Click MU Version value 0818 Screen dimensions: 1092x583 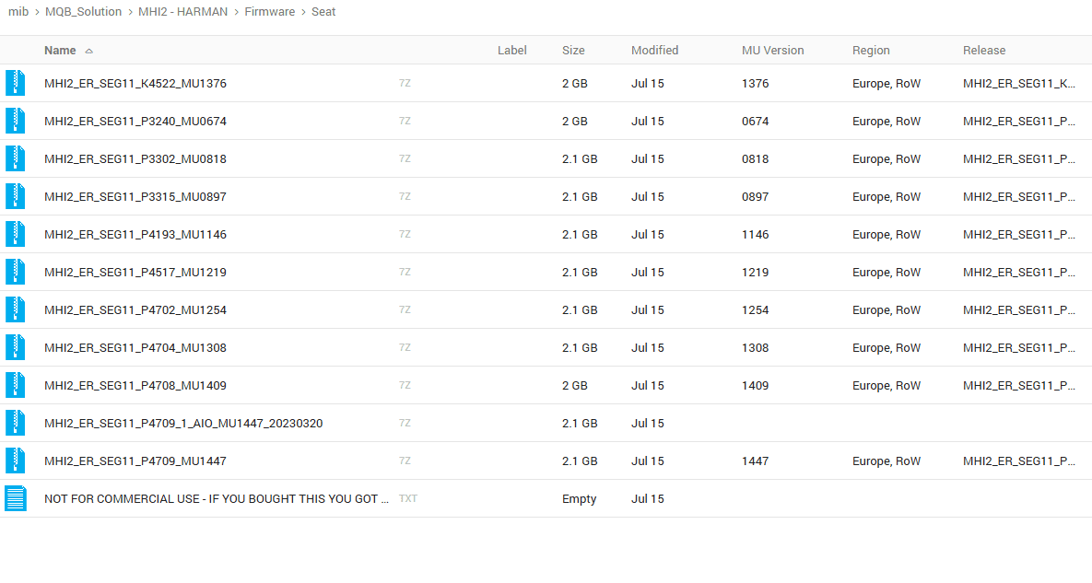(x=755, y=158)
